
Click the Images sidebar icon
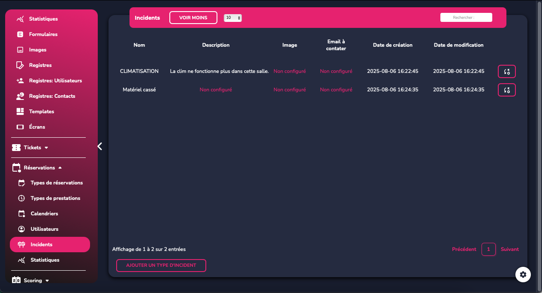pos(20,50)
